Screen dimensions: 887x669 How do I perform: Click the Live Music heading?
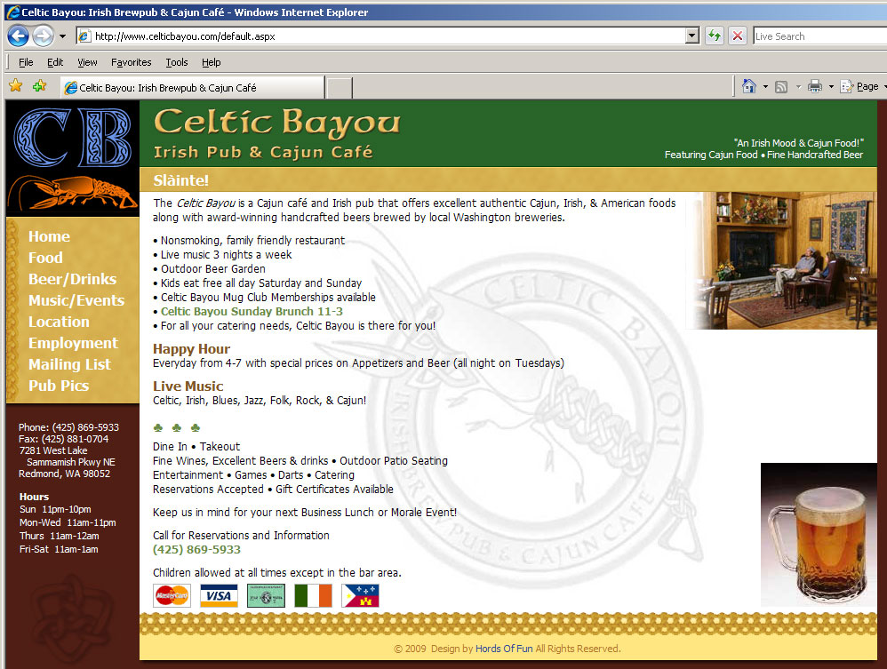tap(188, 386)
